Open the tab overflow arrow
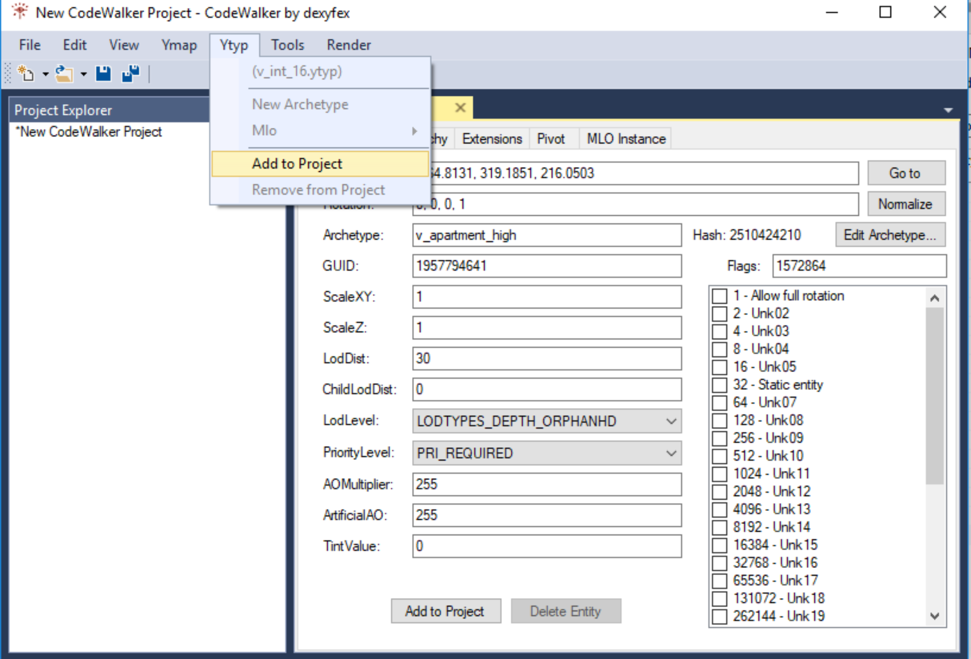The image size is (971, 659). [x=948, y=110]
